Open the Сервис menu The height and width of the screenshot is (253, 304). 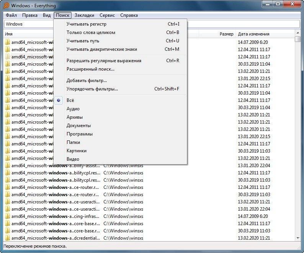[107, 15]
